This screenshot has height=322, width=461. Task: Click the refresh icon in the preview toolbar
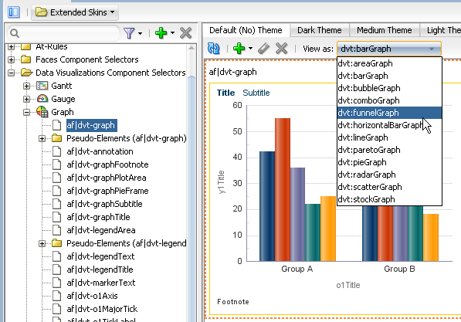point(213,48)
